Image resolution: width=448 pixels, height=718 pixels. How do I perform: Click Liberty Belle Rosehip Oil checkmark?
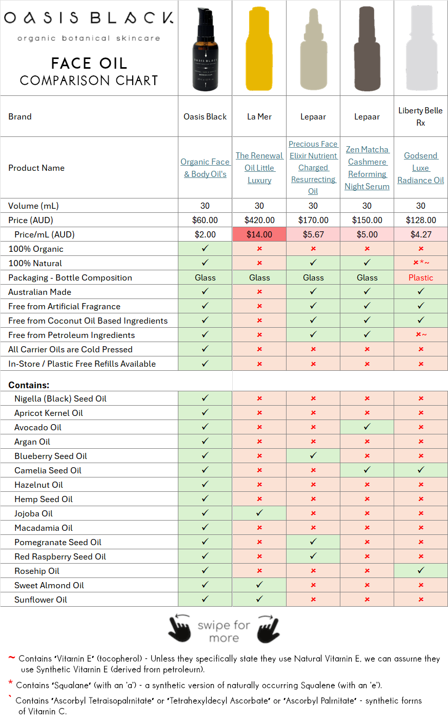[421, 571]
